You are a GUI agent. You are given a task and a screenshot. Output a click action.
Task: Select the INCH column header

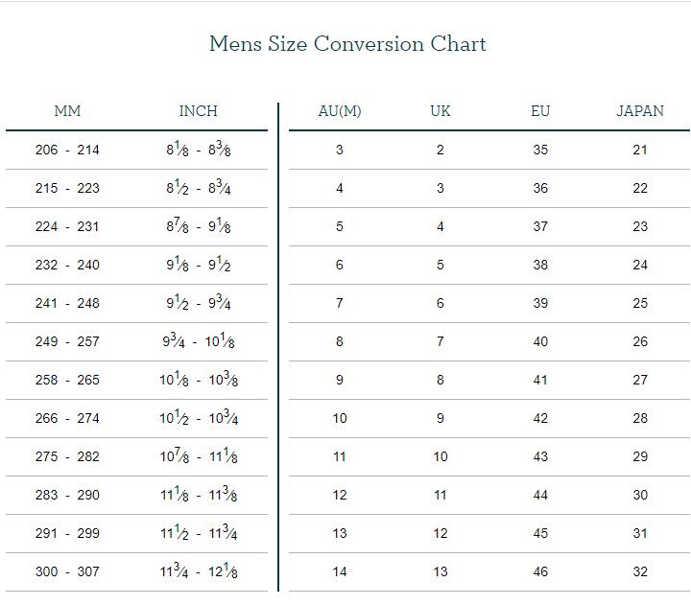(198, 111)
